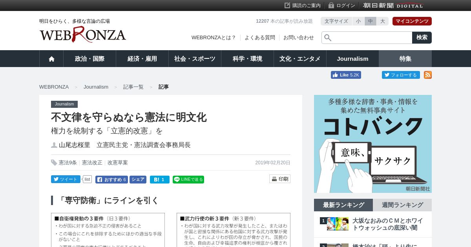
Task: Click Facebook おすすめ button
Action: point(111,180)
